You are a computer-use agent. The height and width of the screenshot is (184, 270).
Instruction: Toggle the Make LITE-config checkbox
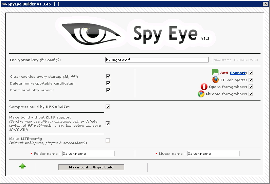108,141
